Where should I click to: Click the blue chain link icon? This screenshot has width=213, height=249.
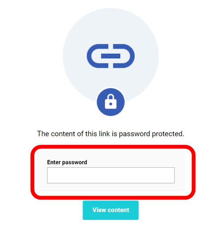(x=110, y=56)
